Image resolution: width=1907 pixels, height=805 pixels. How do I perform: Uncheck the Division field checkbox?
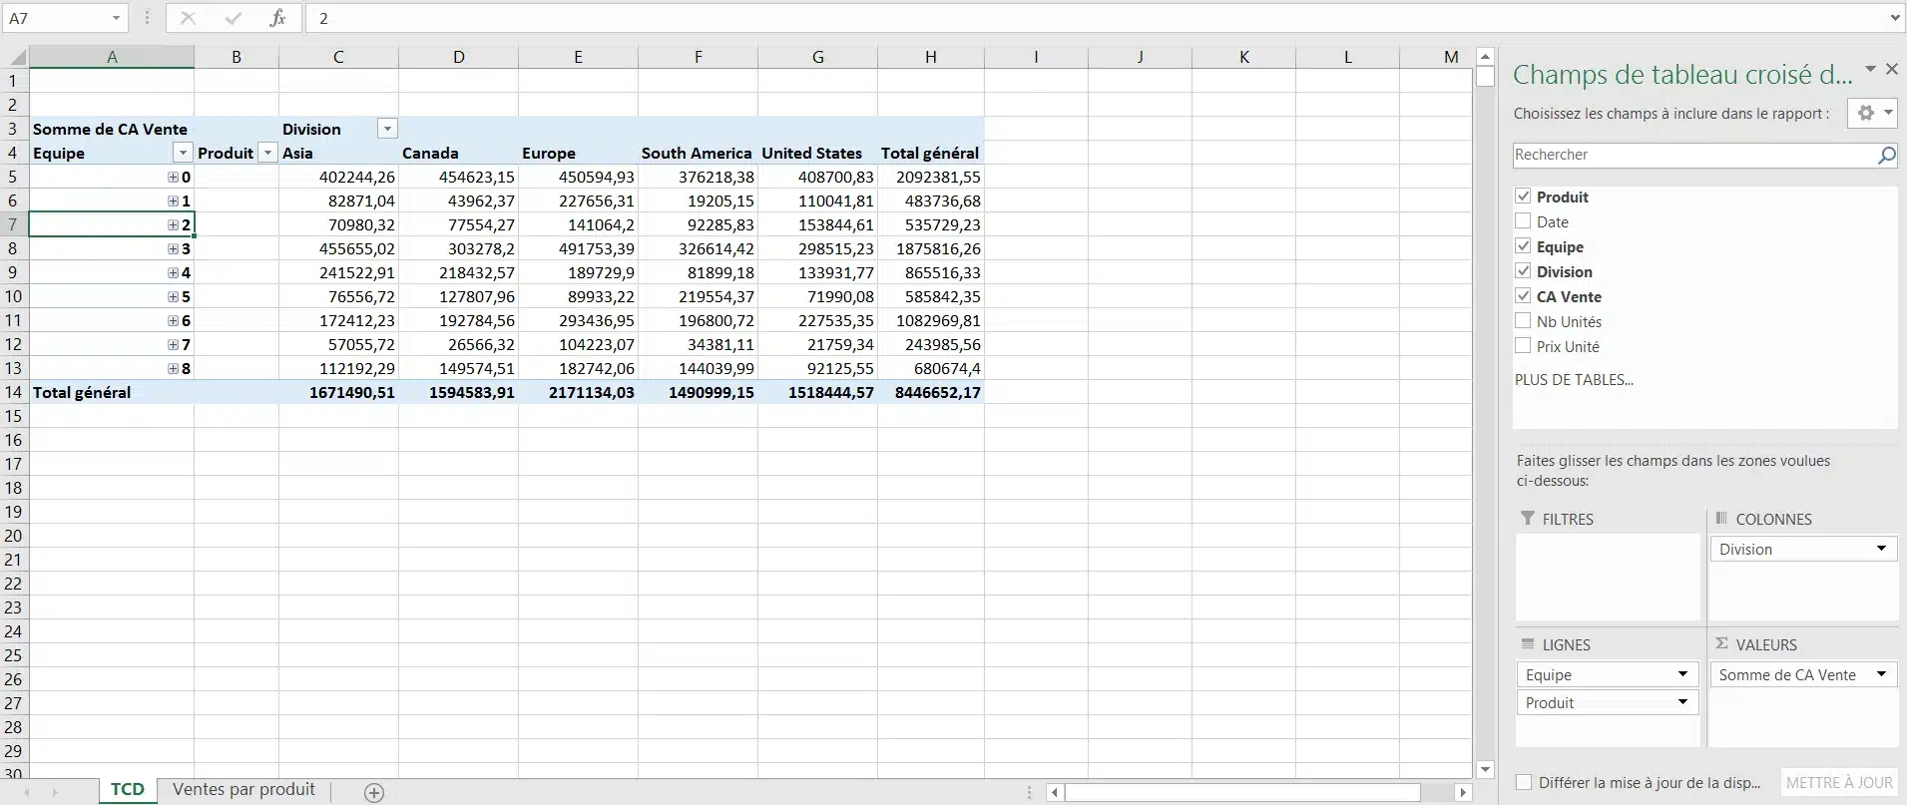point(1523,271)
